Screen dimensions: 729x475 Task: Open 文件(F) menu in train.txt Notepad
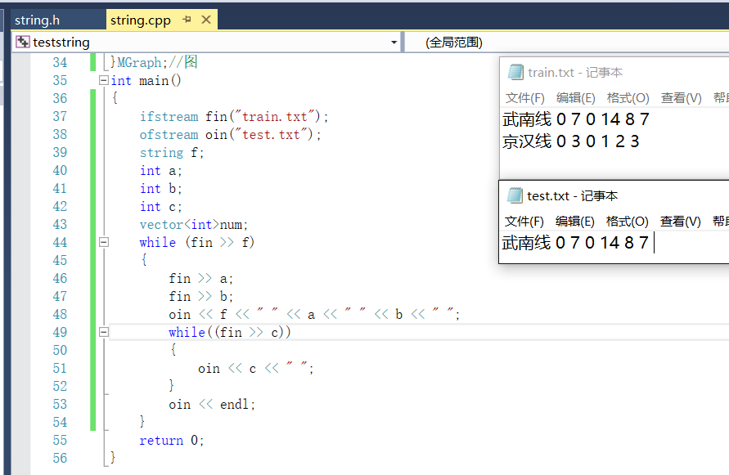pyautogui.click(x=525, y=98)
